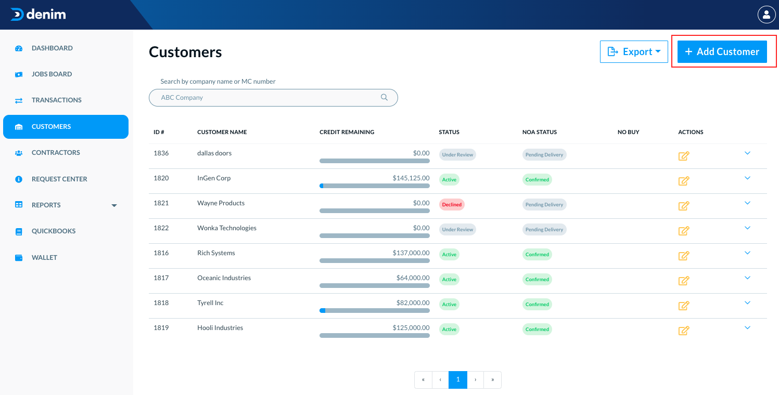This screenshot has width=779, height=395.
Task: Focus the company name search field
Action: click(273, 97)
